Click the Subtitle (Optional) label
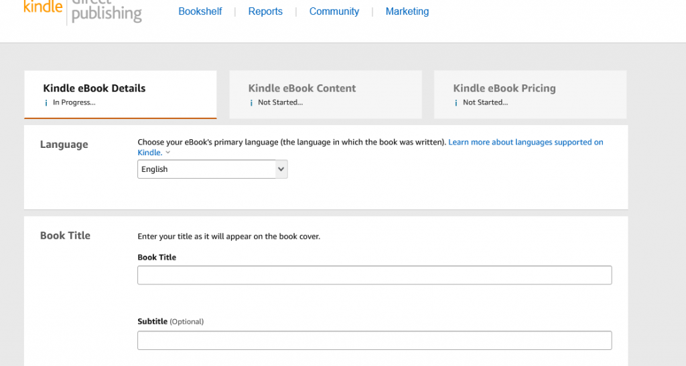 click(171, 321)
